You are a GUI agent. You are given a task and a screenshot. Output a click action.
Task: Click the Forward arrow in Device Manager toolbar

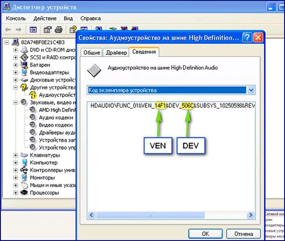coord(18,29)
